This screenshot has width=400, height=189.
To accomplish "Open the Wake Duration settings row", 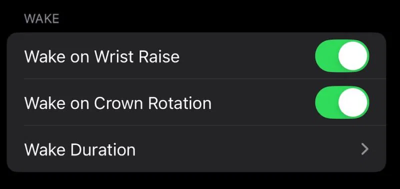I will pos(196,149).
